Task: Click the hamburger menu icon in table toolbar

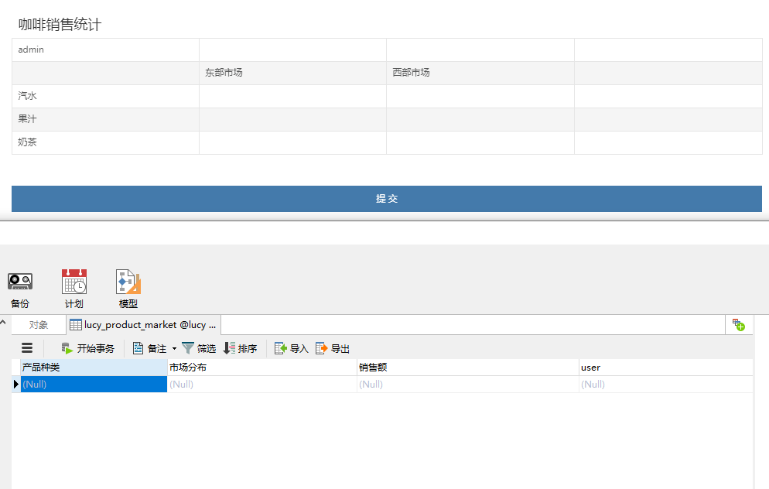Action: pyautogui.click(x=27, y=348)
